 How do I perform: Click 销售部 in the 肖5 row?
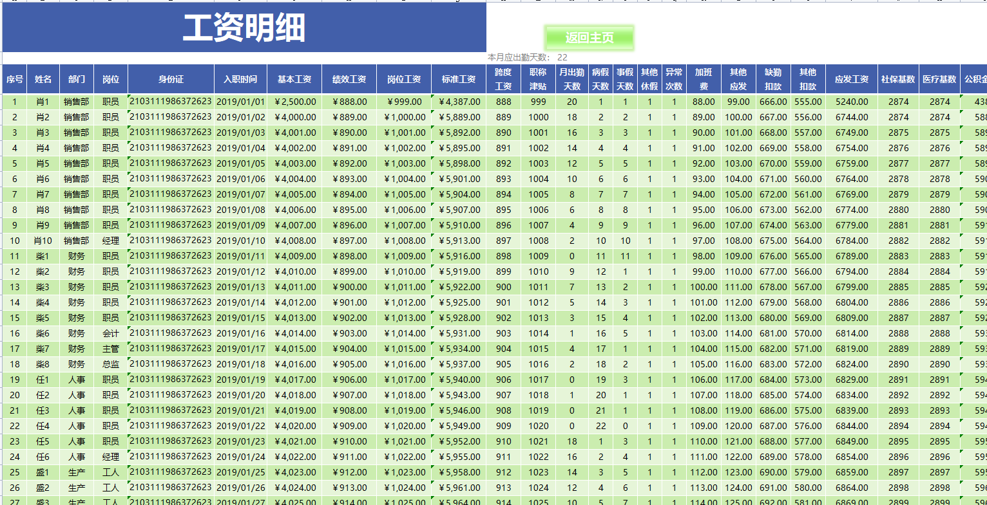point(77,163)
